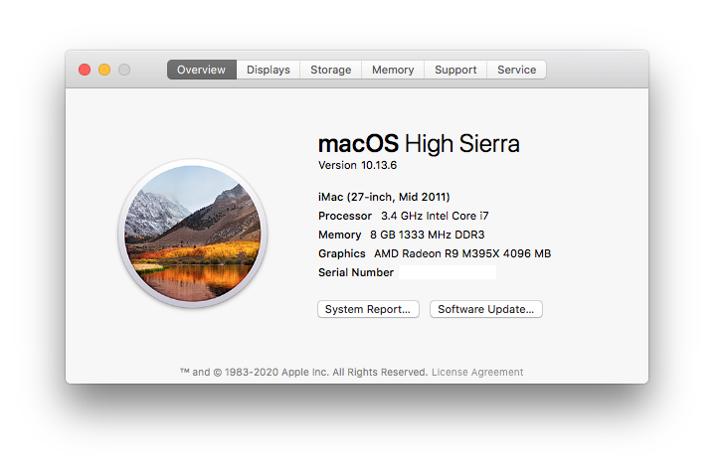Click the System Report... button
This screenshot has width=724, height=475.
(x=368, y=309)
